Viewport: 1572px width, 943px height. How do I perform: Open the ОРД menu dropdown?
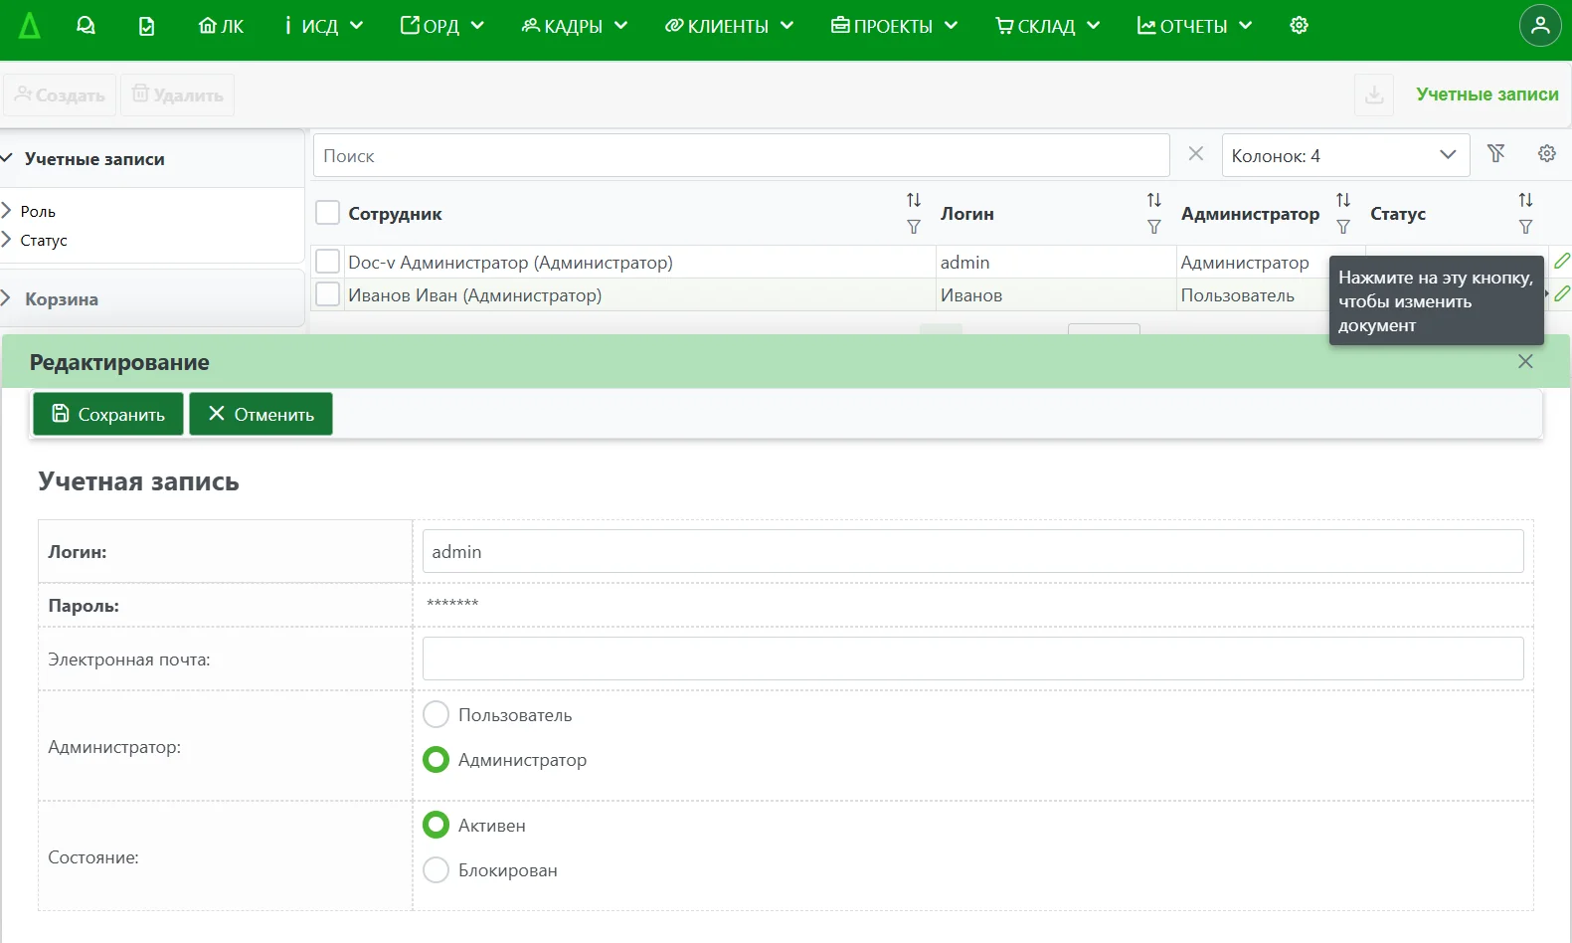coord(442,26)
